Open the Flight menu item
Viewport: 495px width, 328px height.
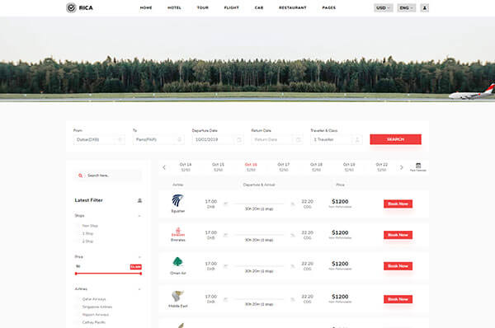pyautogui.click(x=231, y=7)
